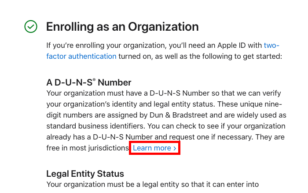Click the 'Legal Entity Status' heading

(85, 174)
